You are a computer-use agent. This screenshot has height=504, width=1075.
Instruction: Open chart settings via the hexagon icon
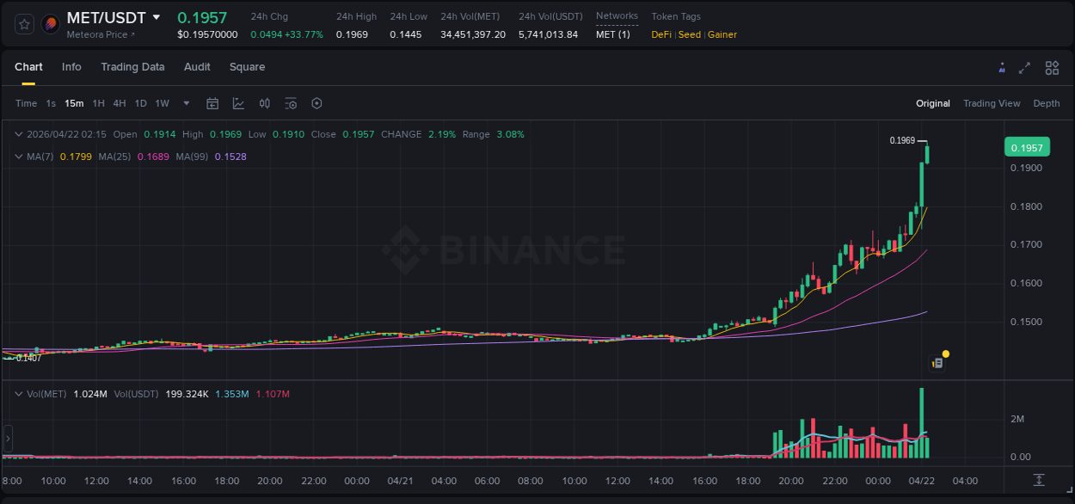click(316, 103)
